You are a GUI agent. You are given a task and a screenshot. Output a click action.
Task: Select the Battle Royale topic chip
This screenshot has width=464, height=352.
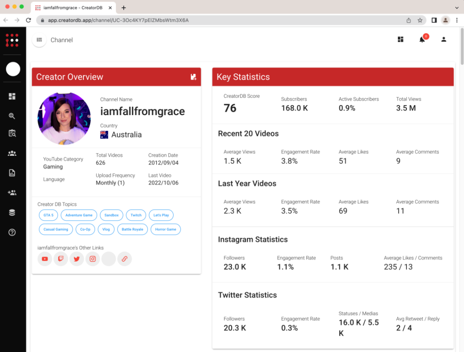[132, 229]
